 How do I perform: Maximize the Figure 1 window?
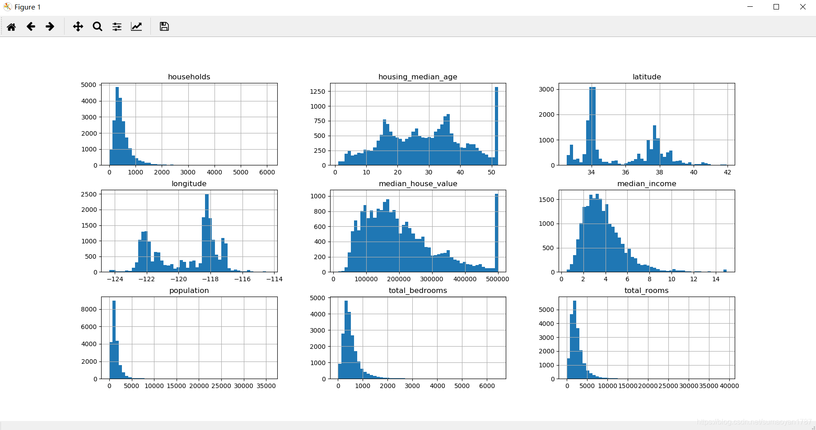(776, 7)
